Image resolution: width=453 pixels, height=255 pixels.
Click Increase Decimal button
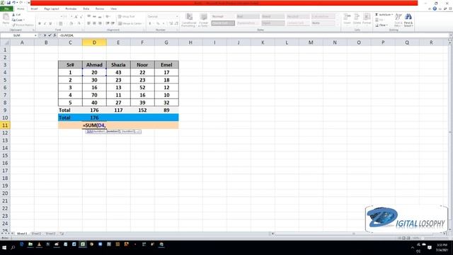click(171, 23)
